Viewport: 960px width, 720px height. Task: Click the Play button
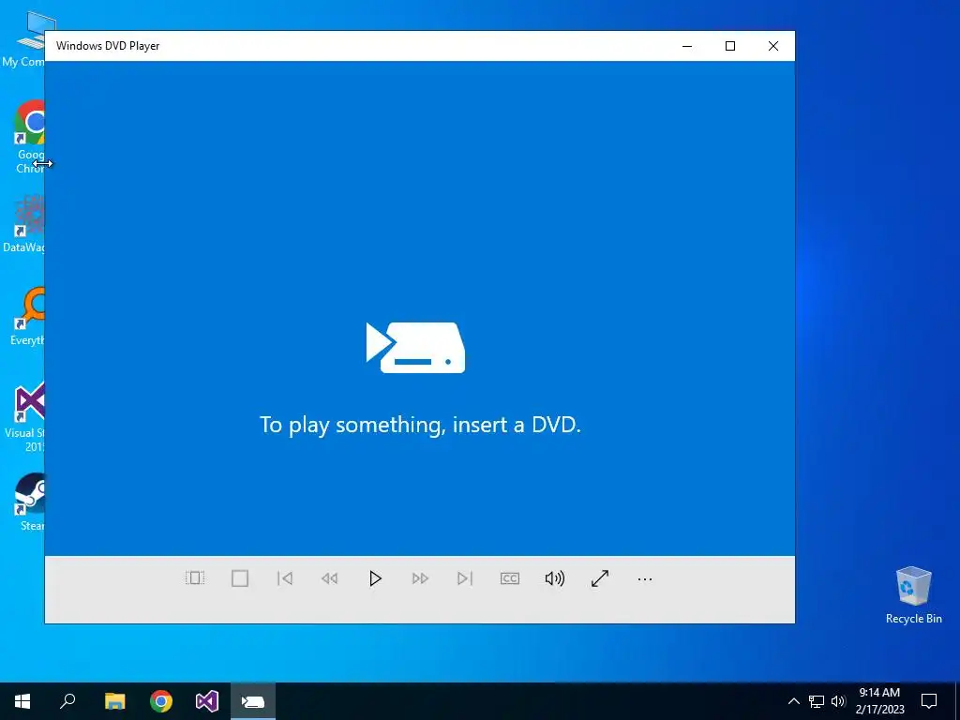click(375, 577)
